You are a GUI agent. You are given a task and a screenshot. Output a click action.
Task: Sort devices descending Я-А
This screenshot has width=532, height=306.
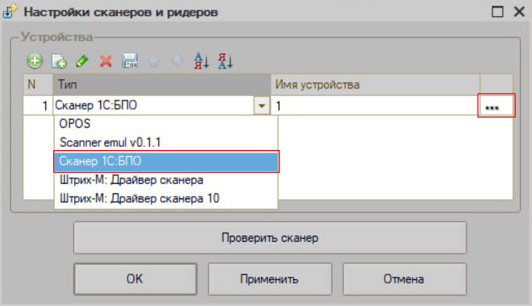225,61
